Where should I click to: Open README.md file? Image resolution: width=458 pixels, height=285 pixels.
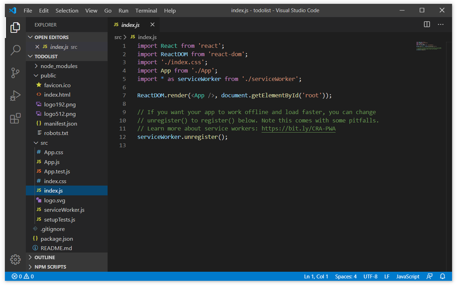(67, 248)
